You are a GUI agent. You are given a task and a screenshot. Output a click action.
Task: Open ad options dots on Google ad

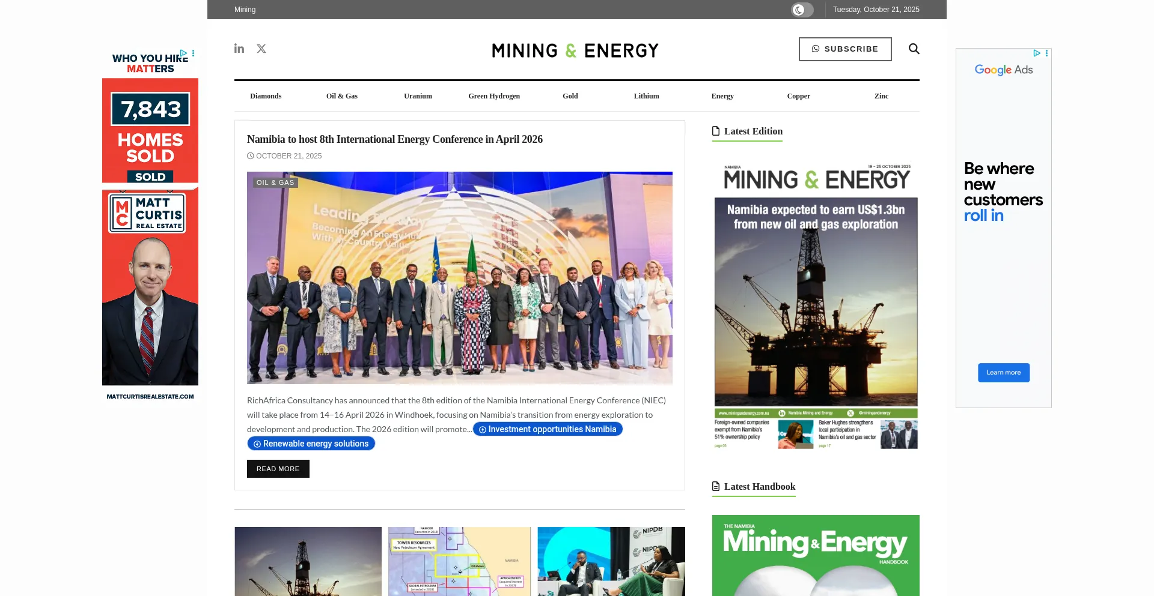[x=1047, y=53]
